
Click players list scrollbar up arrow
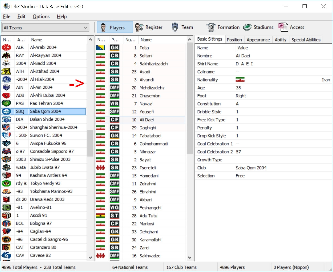coord(190,39)
